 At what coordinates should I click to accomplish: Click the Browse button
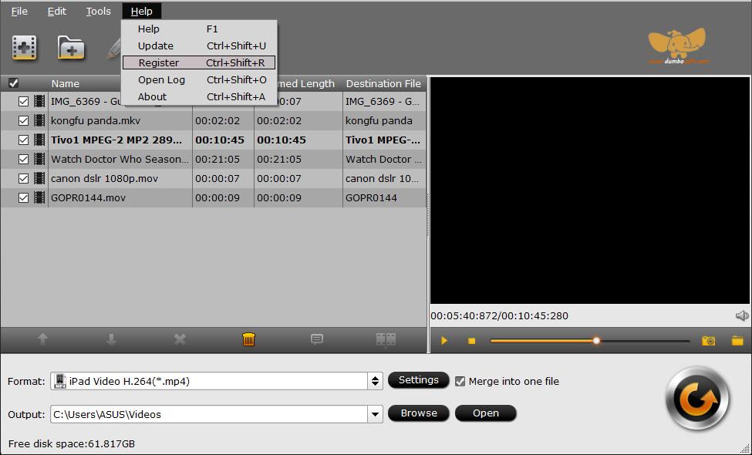(x=418, y=413)
